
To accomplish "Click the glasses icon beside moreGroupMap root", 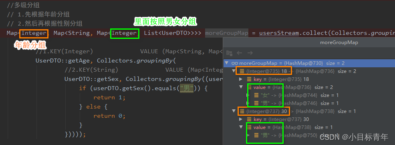I will 235,63.
